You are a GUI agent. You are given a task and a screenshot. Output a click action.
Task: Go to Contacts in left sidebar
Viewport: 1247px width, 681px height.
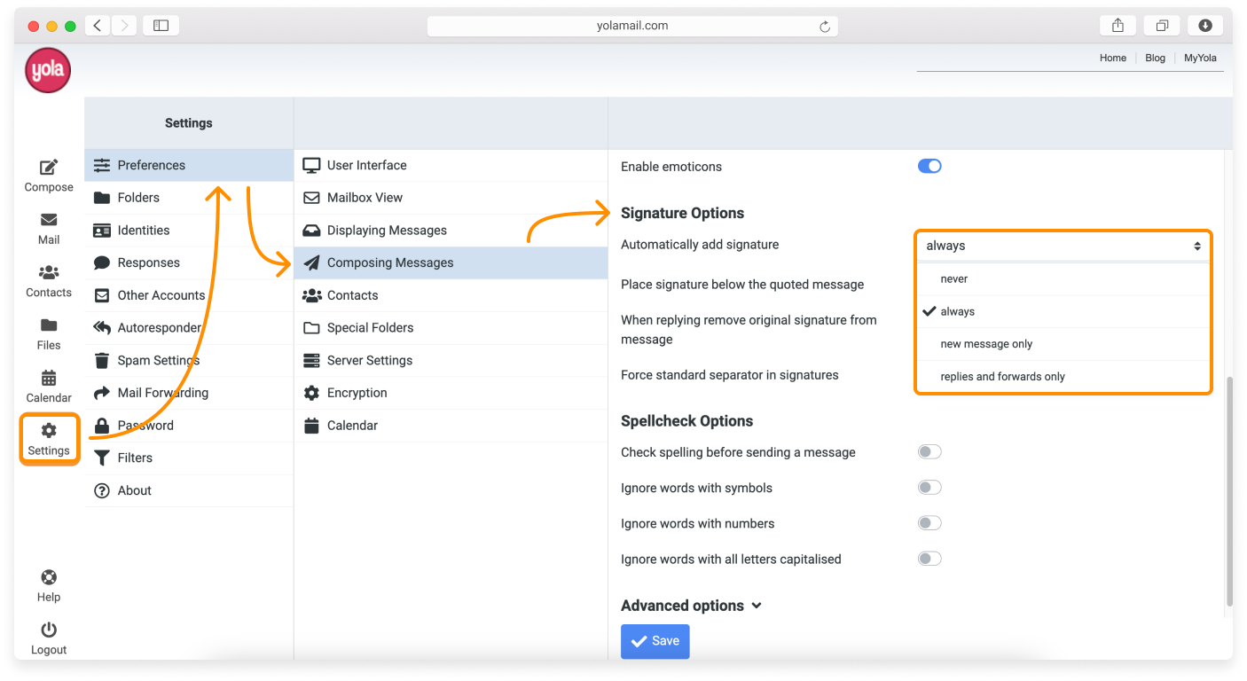49,273
